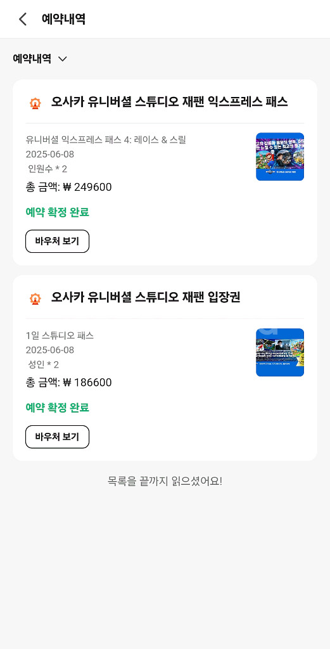The height and width of the screenshot is (649, 330).
Task: Tap 예약 확정 완료 status on second card
Action: 58,408
